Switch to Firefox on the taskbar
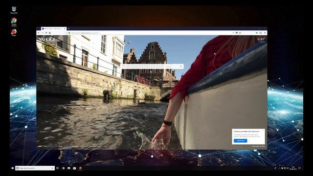Viewport: 313px width, 176px height. click(x=80, y=168)
